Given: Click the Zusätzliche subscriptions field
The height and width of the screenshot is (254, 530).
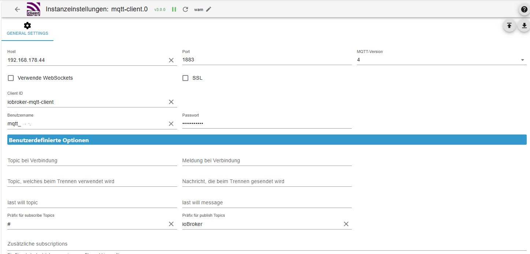Looking at the screenshot, I should 266,244.
